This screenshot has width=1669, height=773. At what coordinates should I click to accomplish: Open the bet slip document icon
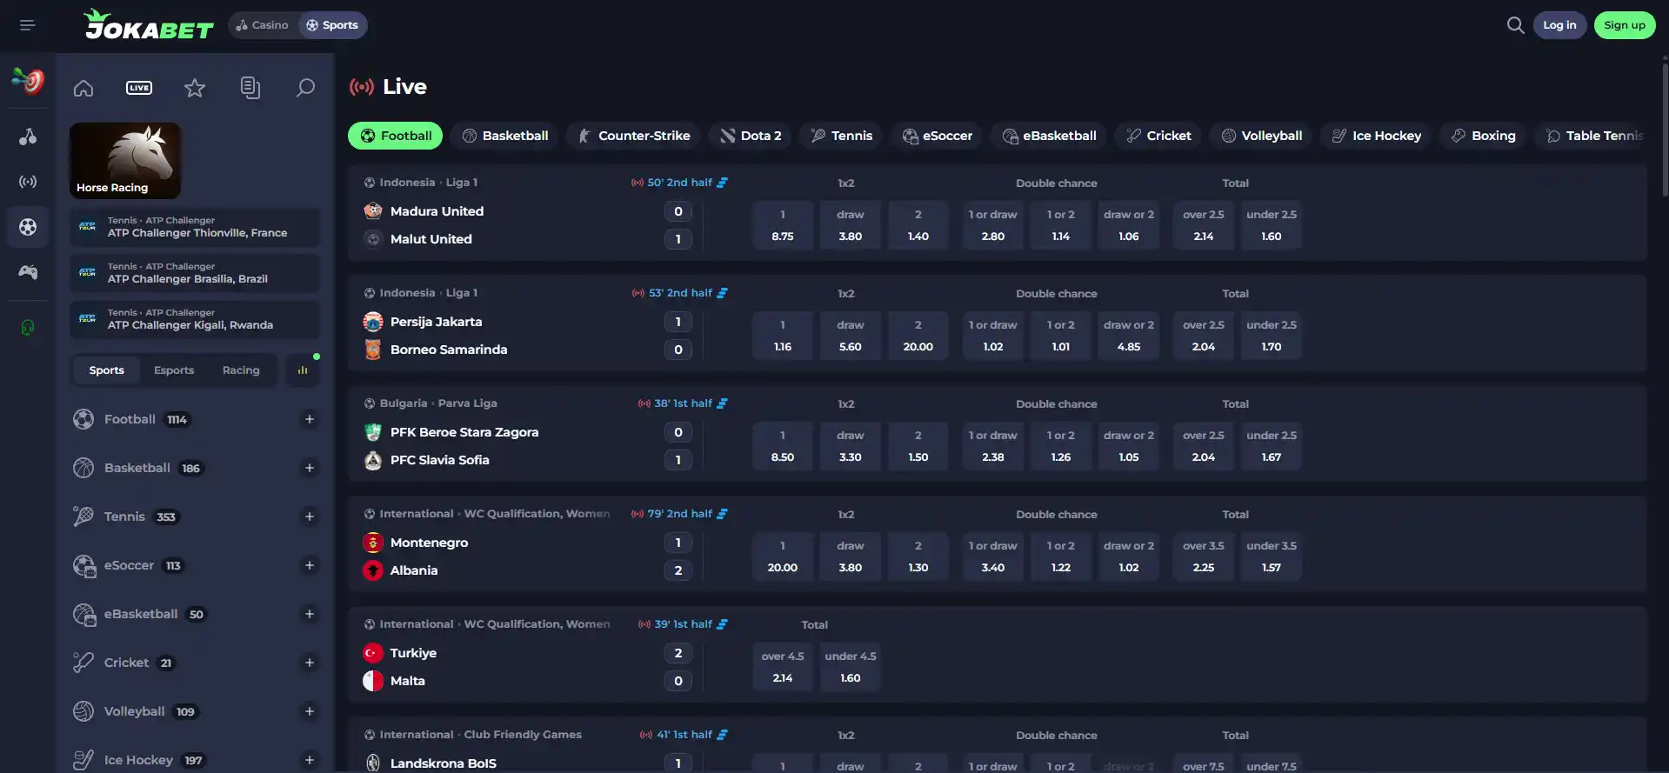click(x=250, y=88)
